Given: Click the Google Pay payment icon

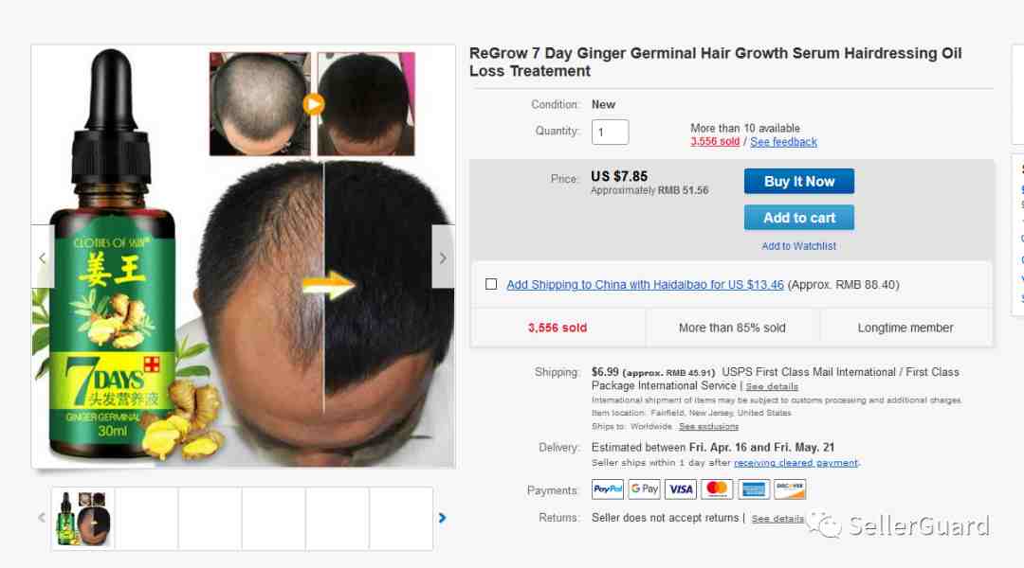Looking at the screenshot, I should 644,489.
